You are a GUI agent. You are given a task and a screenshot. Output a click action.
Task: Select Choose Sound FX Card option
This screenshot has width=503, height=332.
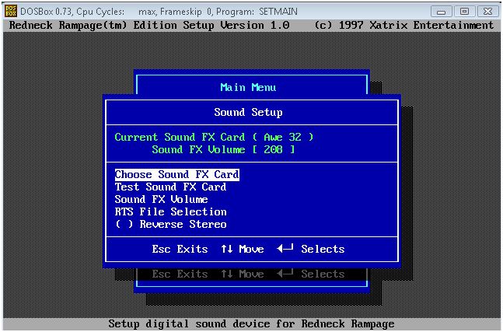click(x=176, y=174)
